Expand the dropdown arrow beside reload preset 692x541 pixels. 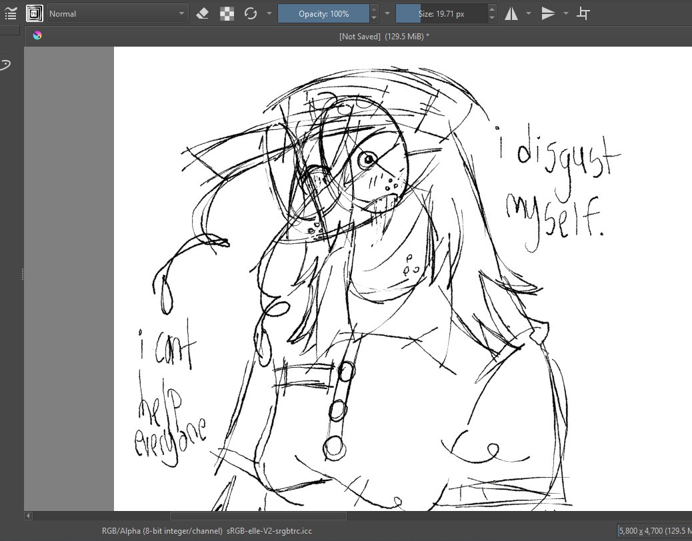(269, 14)
